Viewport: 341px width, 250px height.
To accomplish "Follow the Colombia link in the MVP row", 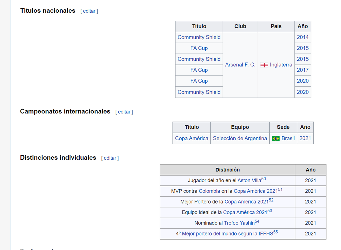I will [x=209, y=191].
